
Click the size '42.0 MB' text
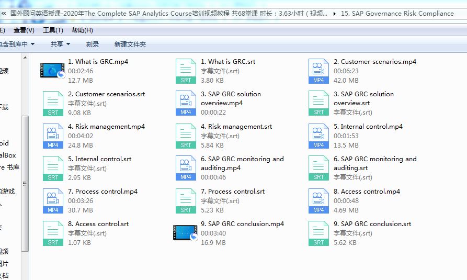pyautogui.click(x=346, y=81)
